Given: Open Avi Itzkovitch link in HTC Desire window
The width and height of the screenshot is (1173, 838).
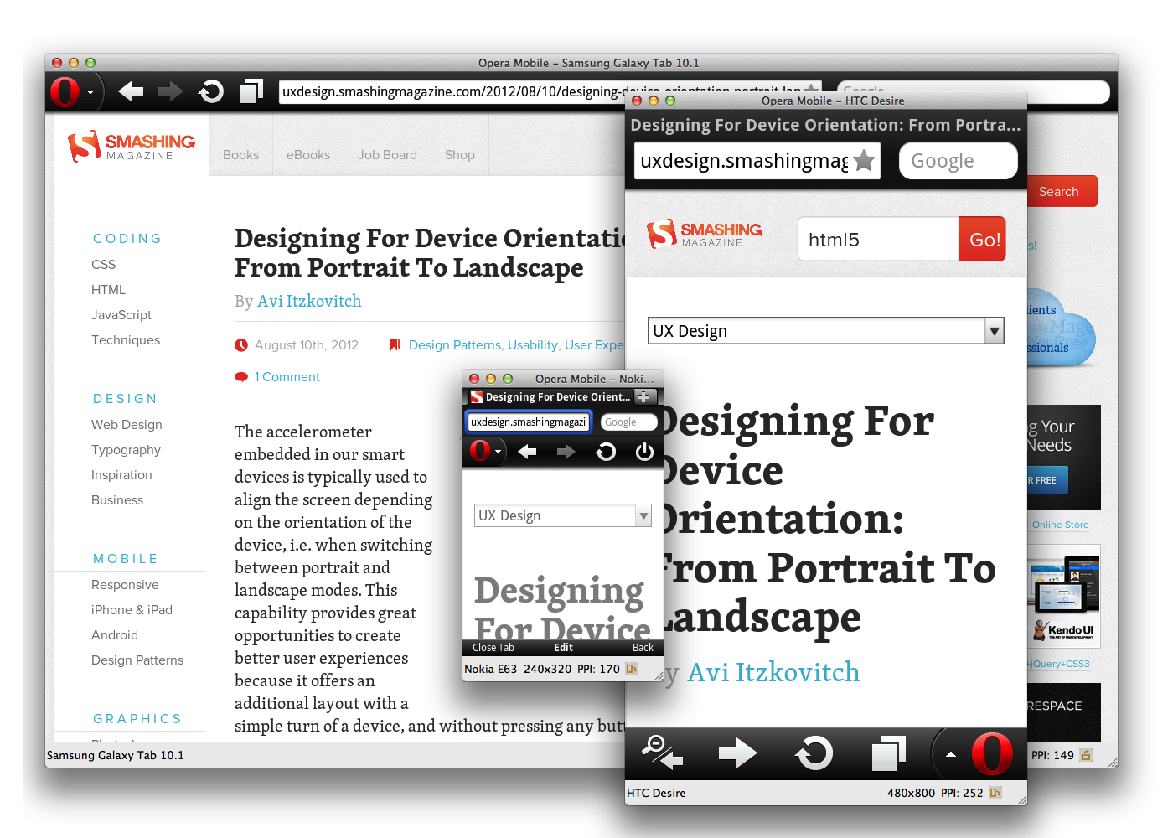Looking at the screenshot, I should point(773,672).
